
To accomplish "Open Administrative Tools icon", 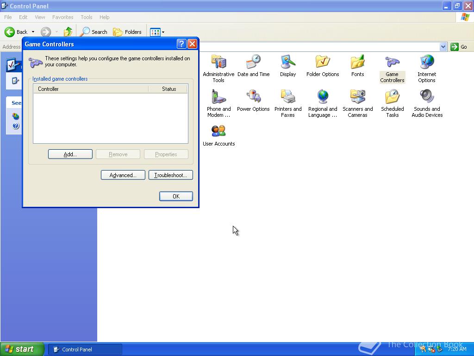I will pyautogui.click(x=218, y=69).
